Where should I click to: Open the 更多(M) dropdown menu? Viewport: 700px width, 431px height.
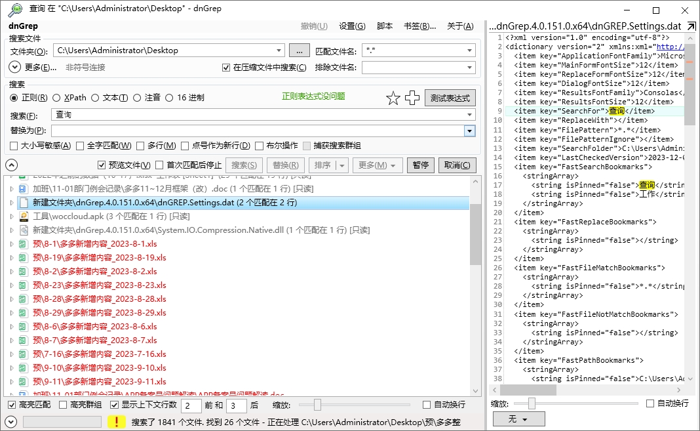pos(378,165)
